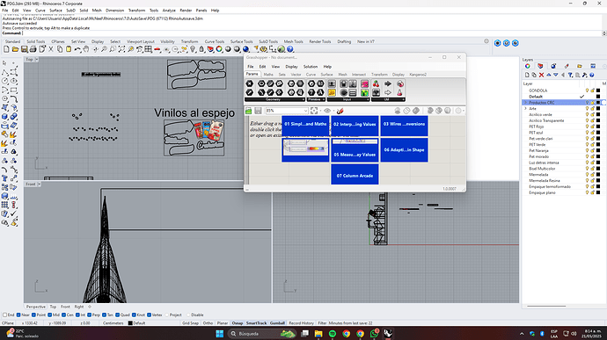
Task: Toggle the End osnap checkbox
Action: [x=5, y=315]
